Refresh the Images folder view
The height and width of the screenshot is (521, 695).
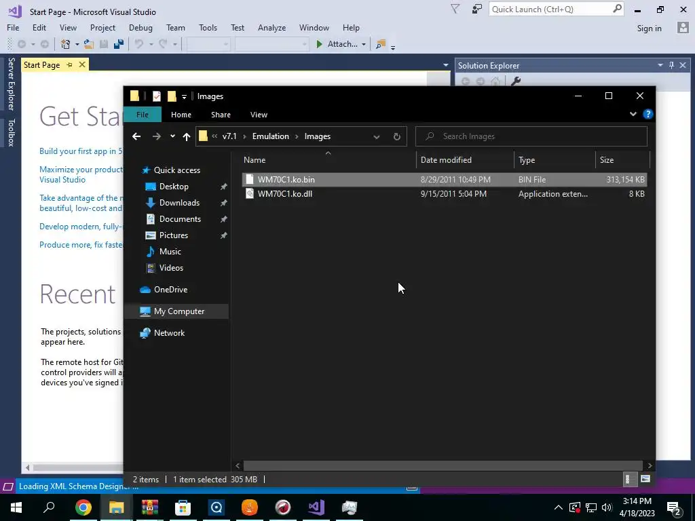[x=396, y=136]
